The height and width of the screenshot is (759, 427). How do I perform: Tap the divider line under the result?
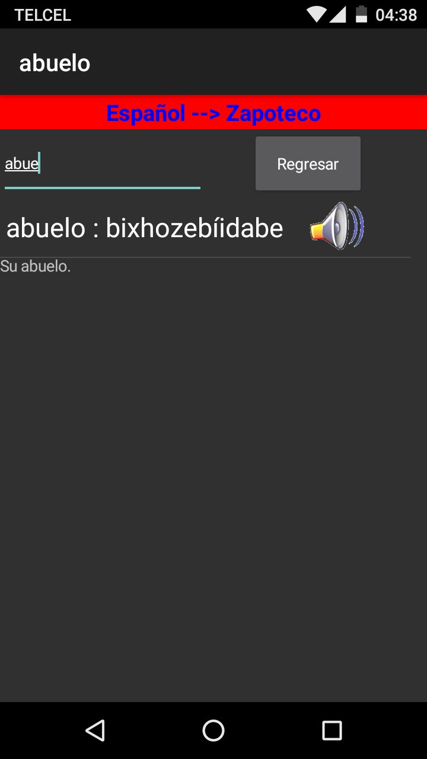point(205,257)
